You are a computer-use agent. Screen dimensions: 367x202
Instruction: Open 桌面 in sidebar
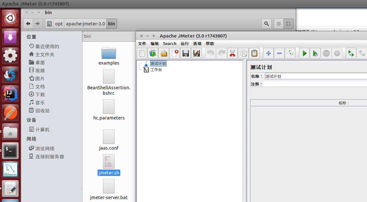point(37,62)
